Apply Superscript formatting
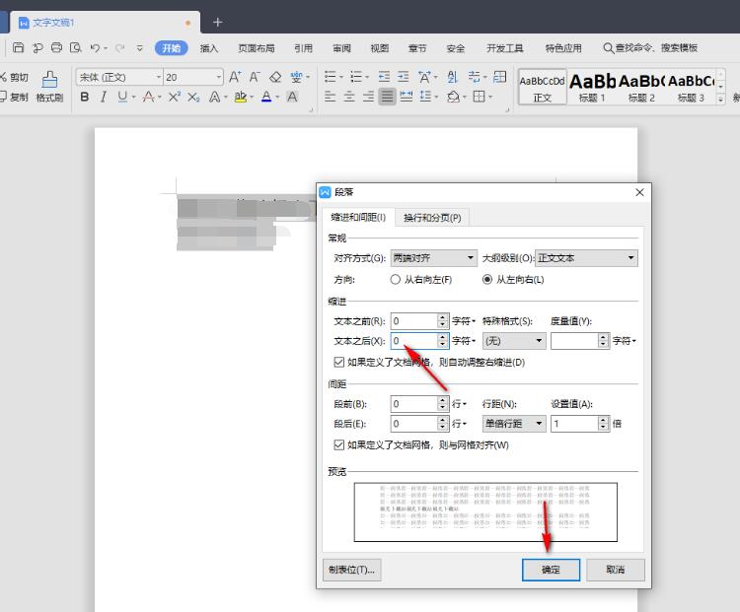The width and height of the screenshot is (740, 612). coord(174,97)
